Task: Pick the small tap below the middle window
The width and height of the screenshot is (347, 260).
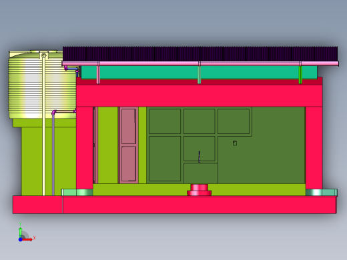Action: click(200, 157)
